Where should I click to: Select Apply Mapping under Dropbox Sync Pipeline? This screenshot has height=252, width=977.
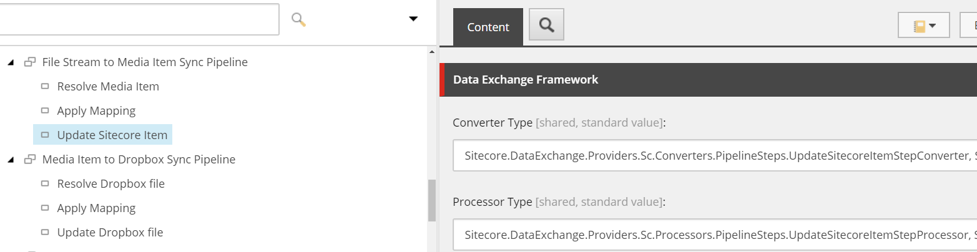(x=96, y=208)
